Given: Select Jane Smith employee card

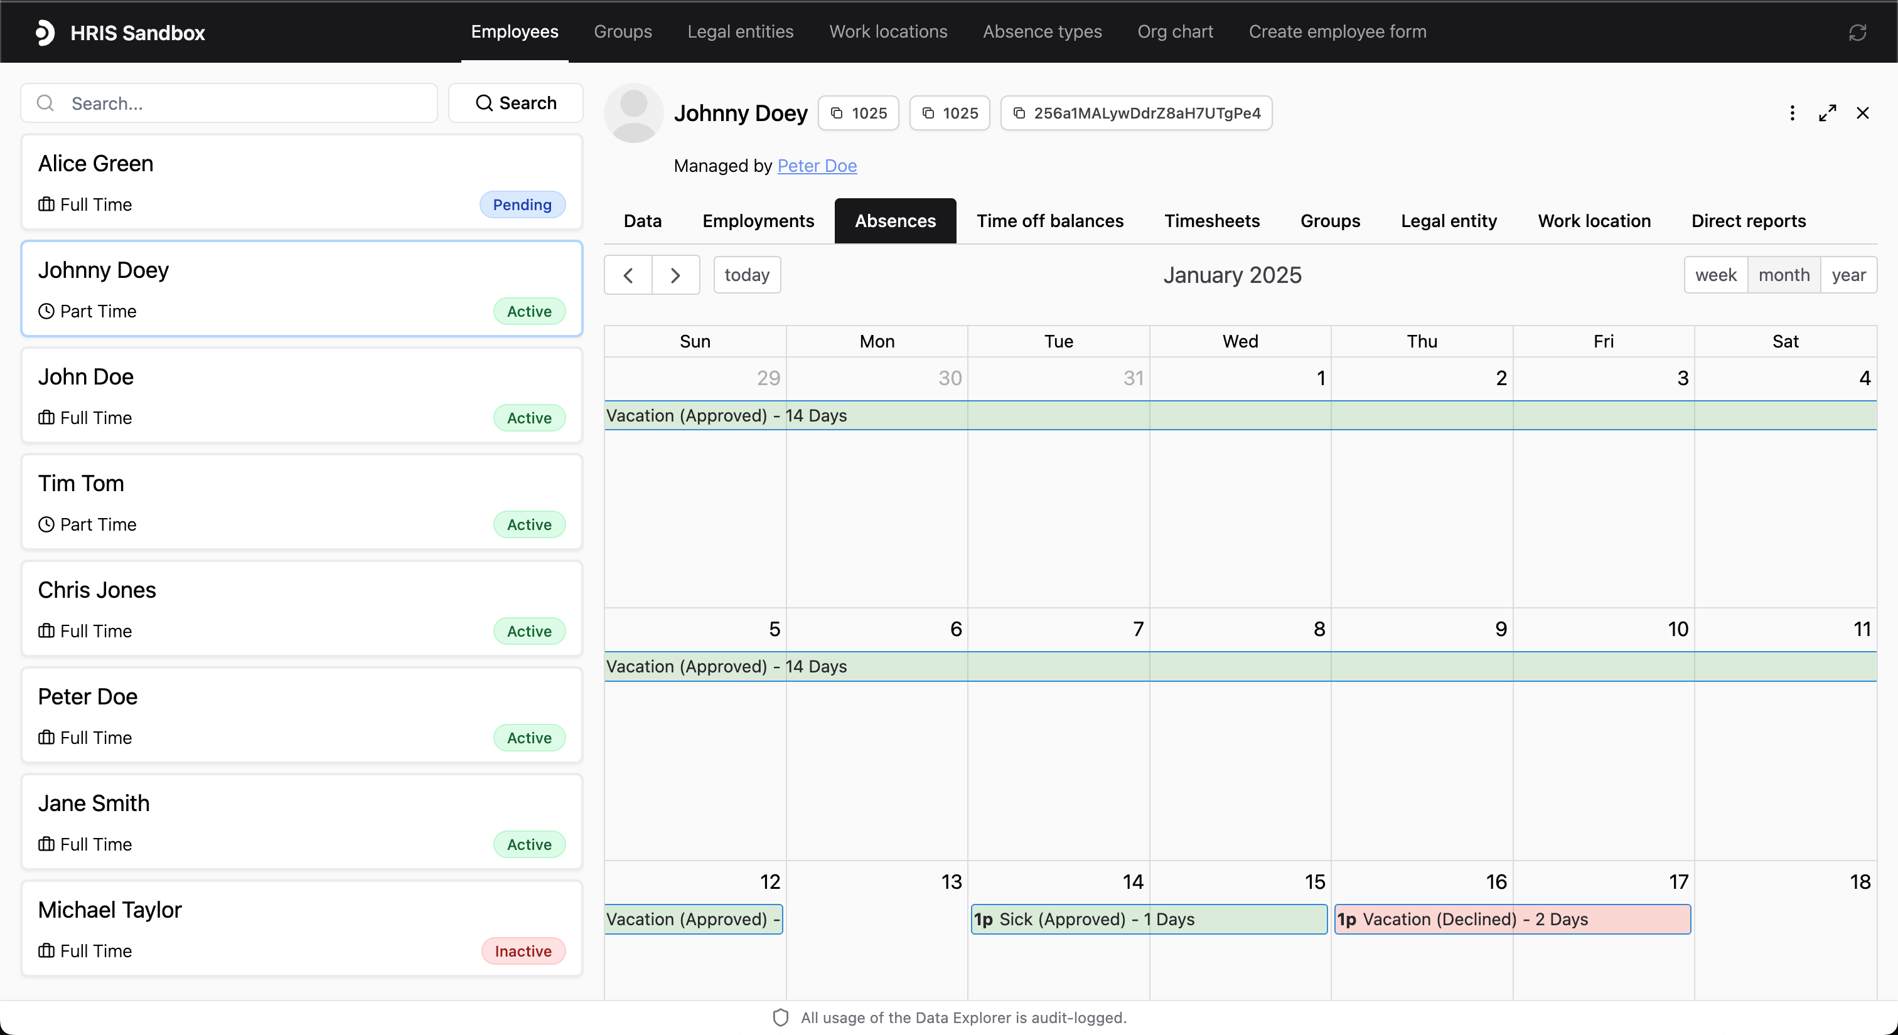Looking at the screenshot, I should tap(302, 822).
